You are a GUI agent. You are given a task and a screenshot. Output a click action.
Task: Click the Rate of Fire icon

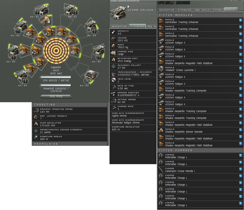click(113, 87)
